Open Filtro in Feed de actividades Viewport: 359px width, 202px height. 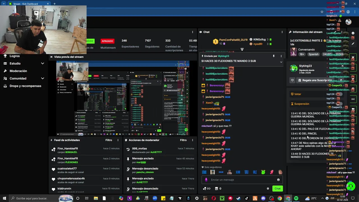(x=109, y=140)
